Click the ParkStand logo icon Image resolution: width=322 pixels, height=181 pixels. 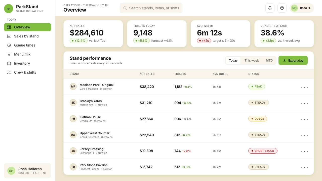[x=9, y=9]
